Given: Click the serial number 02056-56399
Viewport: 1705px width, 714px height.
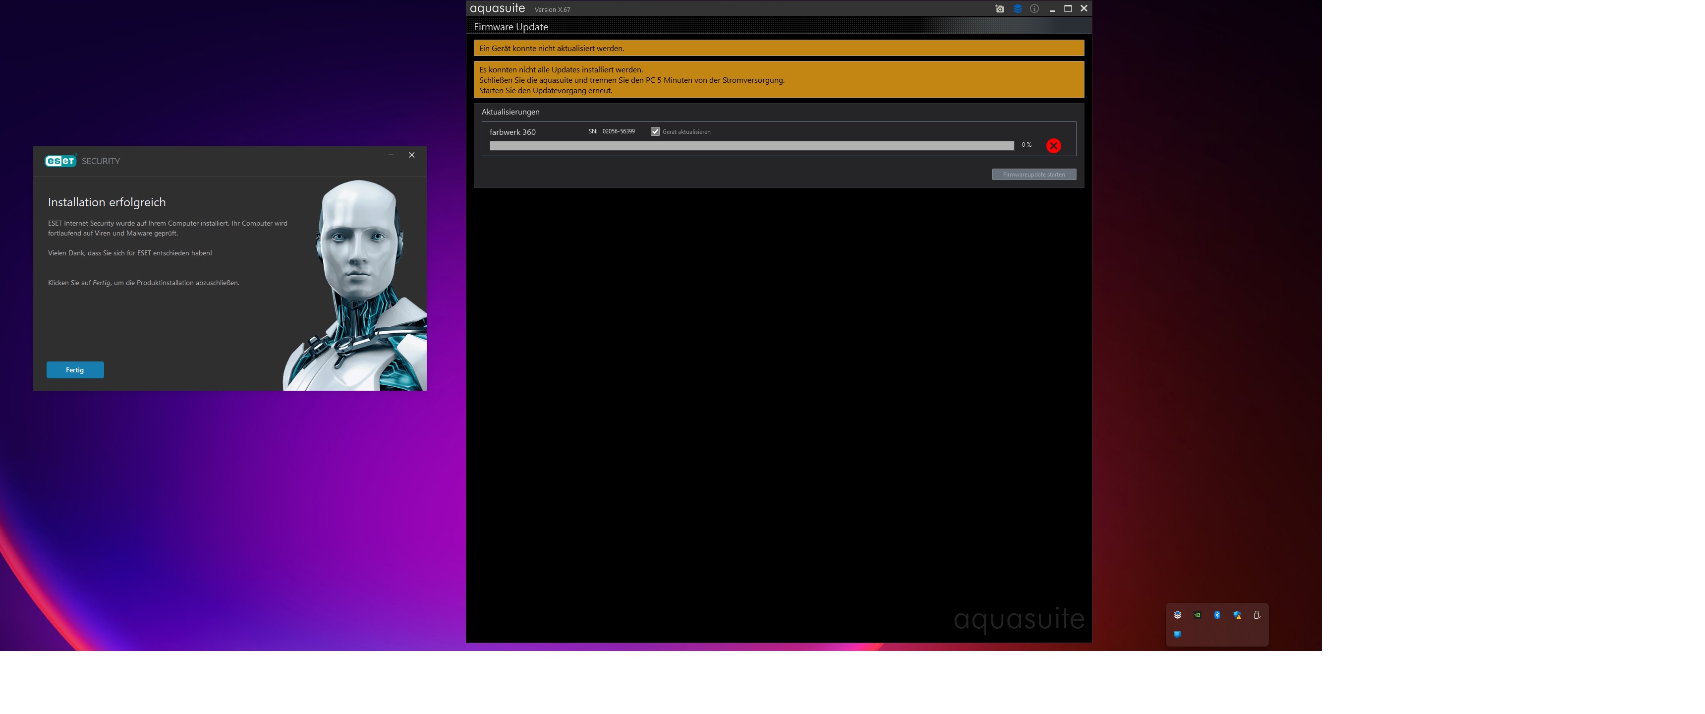Looking at the screenshot, I should click(618, 131).
